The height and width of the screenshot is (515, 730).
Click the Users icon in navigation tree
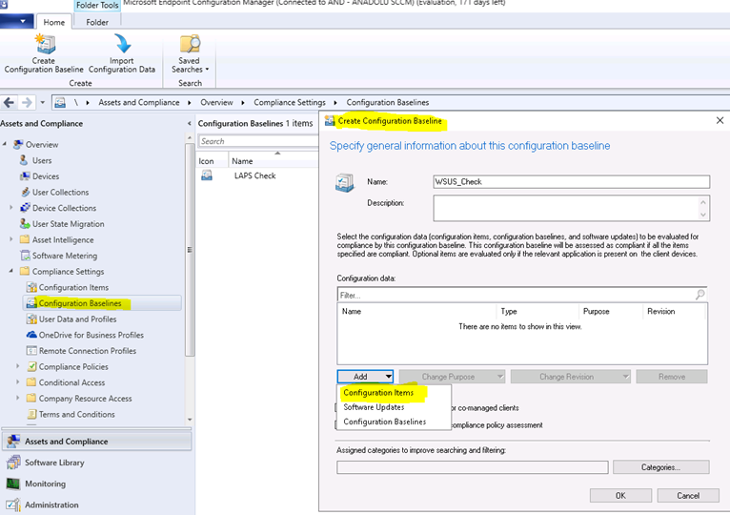pyautogui.click(x=24, y=160)
